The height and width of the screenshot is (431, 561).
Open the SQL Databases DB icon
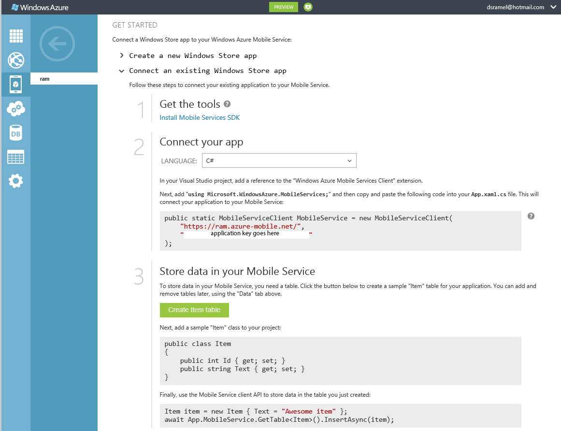click(16, 133)
